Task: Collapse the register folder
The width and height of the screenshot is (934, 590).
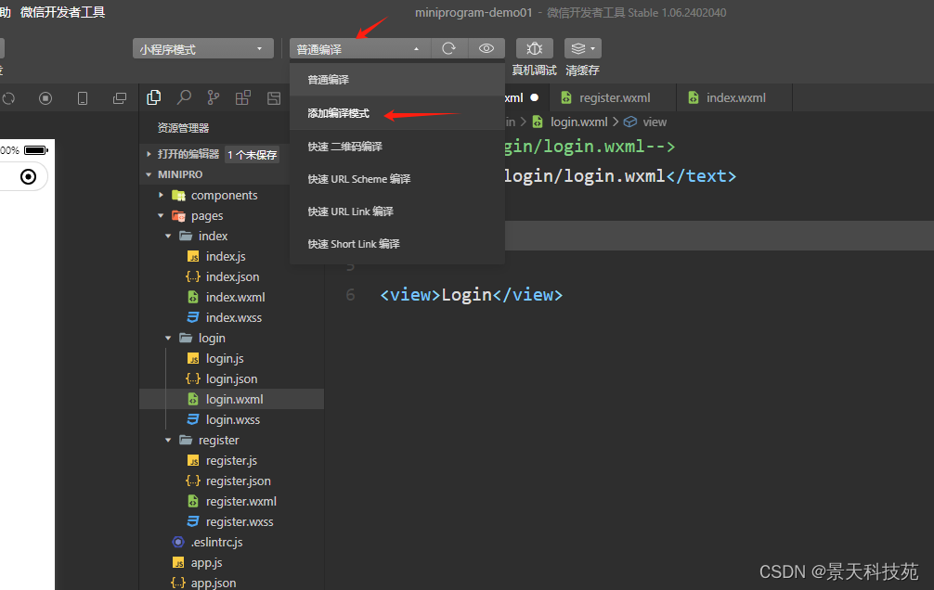Action: click(168, 440)
